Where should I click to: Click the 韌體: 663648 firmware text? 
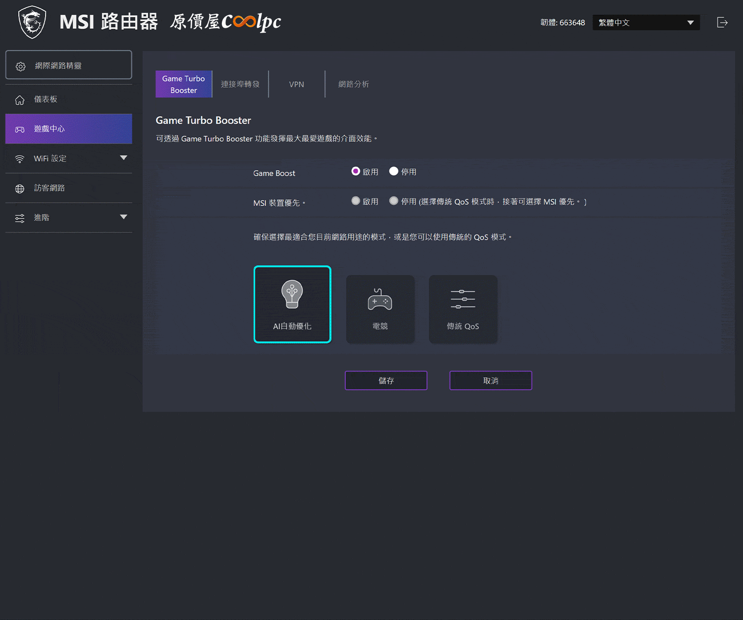tap(563, 22)
